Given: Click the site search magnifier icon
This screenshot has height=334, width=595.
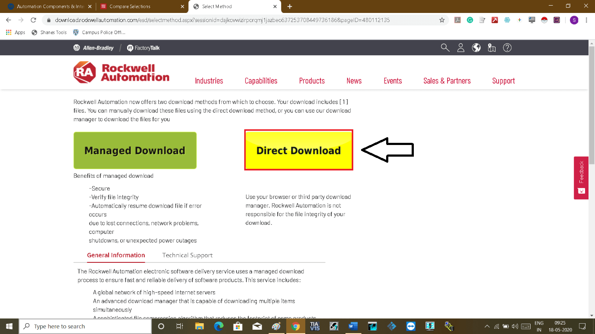Looking at the screenshot, I should (x=445, y=47).
